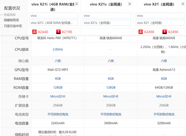The height and width of the screenshot is (136, 186).
Task: Click MicroSD卡 link in vivo X21 column
Action: click(x=164, y=96)
